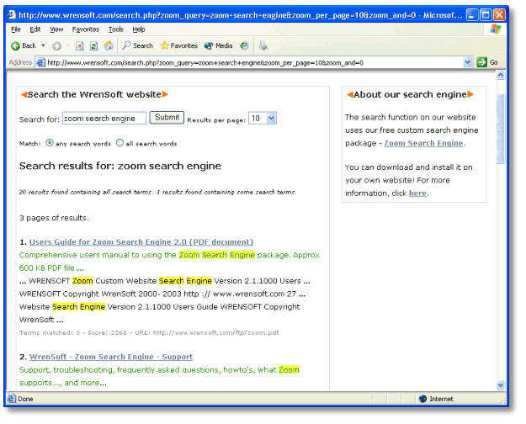526x424 pixels.
Task: Open the Tools menu
Action: pyautogui.click(x=116, y=29)
